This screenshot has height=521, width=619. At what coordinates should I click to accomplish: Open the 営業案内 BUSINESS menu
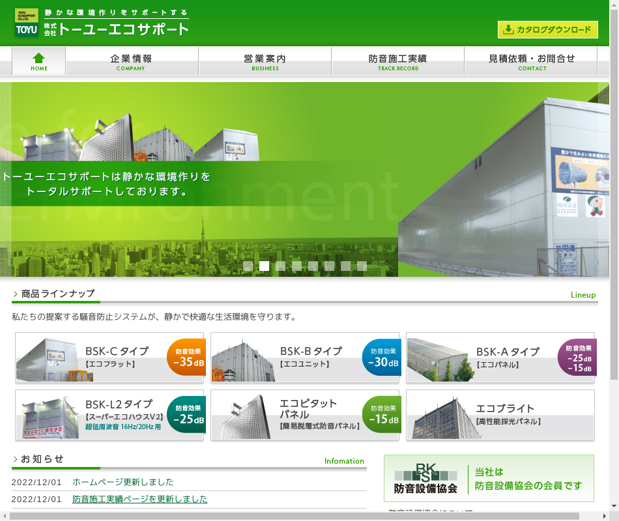[x=265, y=61]
